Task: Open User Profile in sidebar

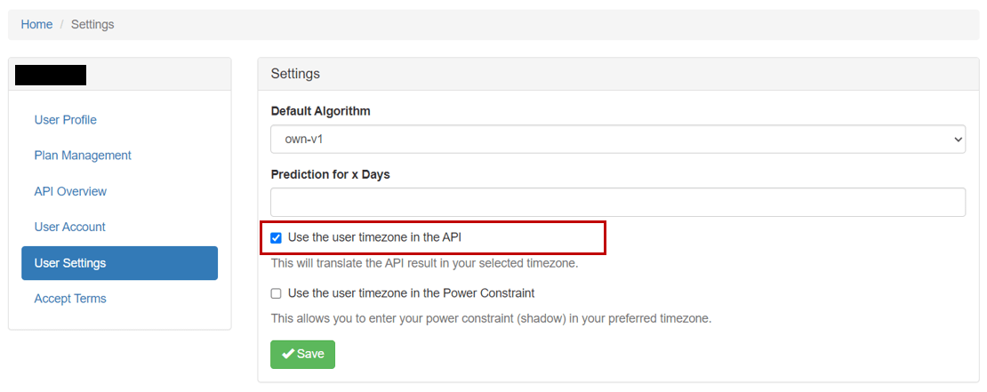Action: click(66, 119)
